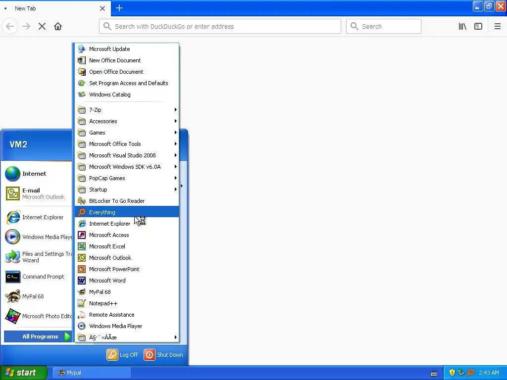
Task: Open Set Program Access and Defaults
Action: 126,83
